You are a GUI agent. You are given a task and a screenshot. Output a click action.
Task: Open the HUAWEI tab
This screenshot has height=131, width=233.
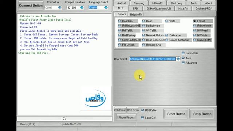[157, 3]
